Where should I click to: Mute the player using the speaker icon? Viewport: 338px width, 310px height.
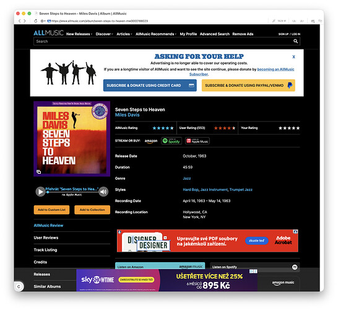pos(103,192)
